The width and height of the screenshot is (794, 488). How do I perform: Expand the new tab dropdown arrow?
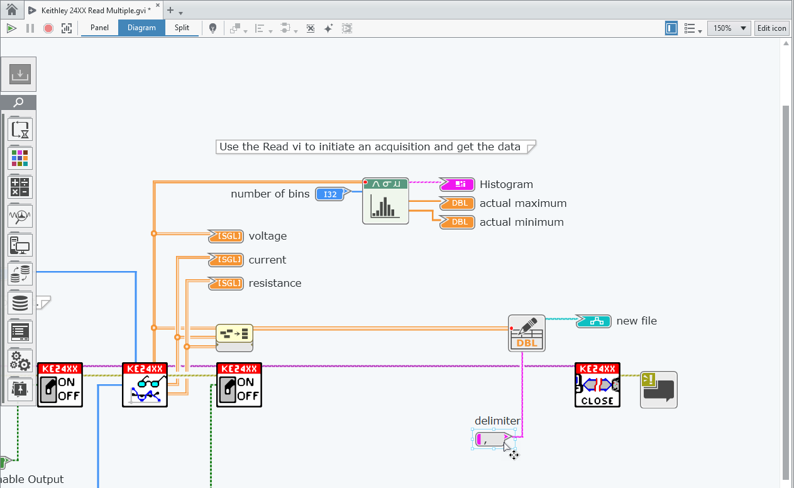[181, 13]
